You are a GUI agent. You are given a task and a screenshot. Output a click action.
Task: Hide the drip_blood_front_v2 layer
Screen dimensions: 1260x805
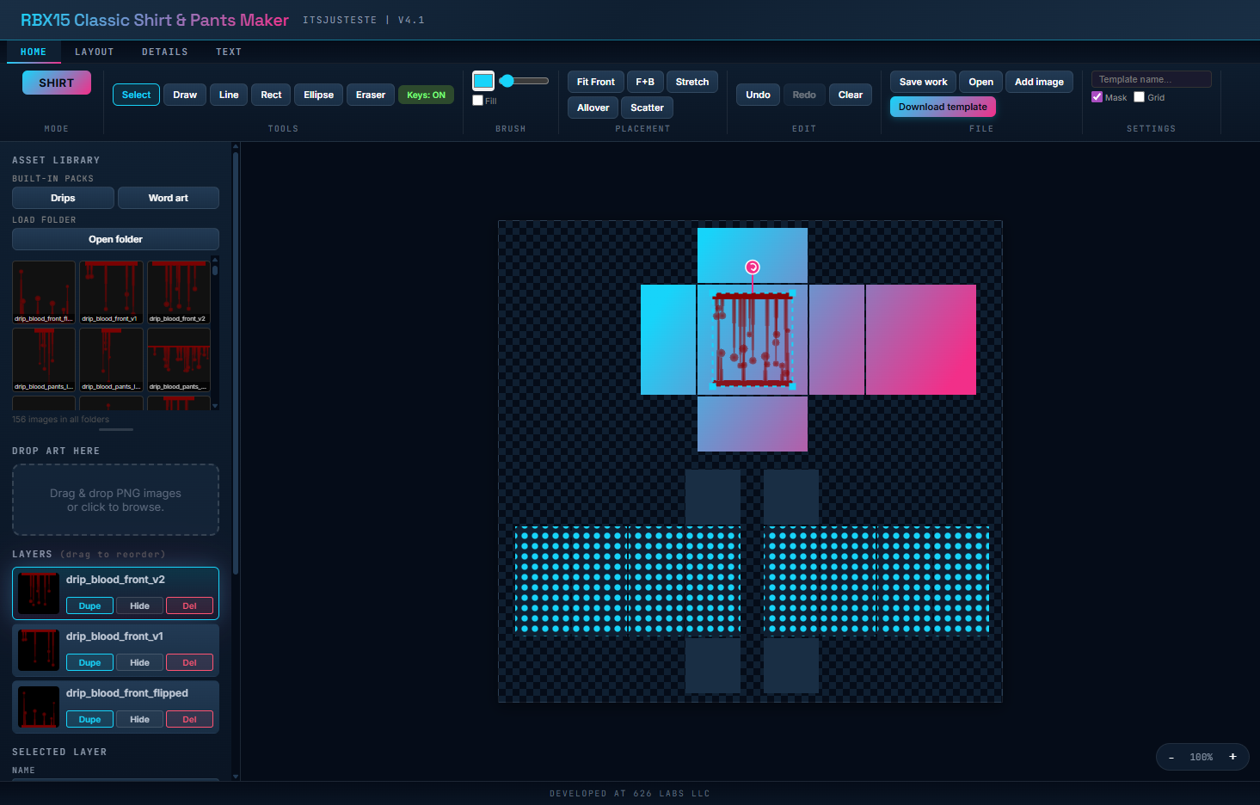[139, 605]
